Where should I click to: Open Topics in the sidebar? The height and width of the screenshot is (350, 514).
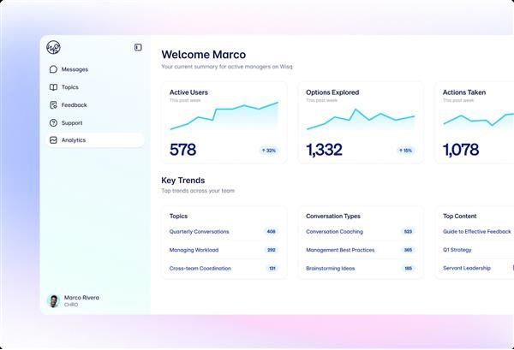[x=95, y=87]
